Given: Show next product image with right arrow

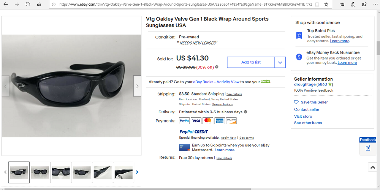Looking at the screenshot, I should (137, 86).
